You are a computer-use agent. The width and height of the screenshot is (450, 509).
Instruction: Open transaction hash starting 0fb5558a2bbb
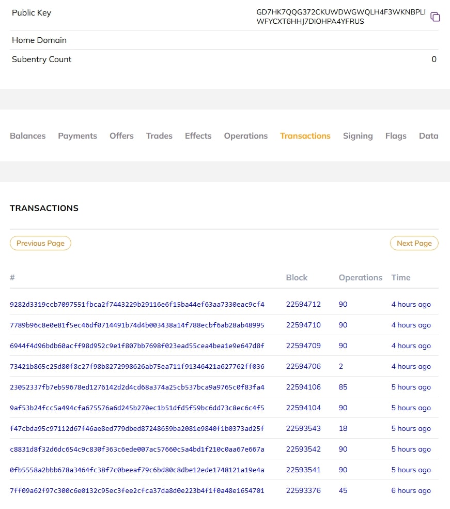coord(137,470)
